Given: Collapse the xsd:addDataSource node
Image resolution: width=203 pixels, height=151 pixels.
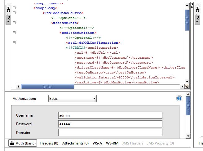Looking at the screenshot, I should tap(14, 13).
